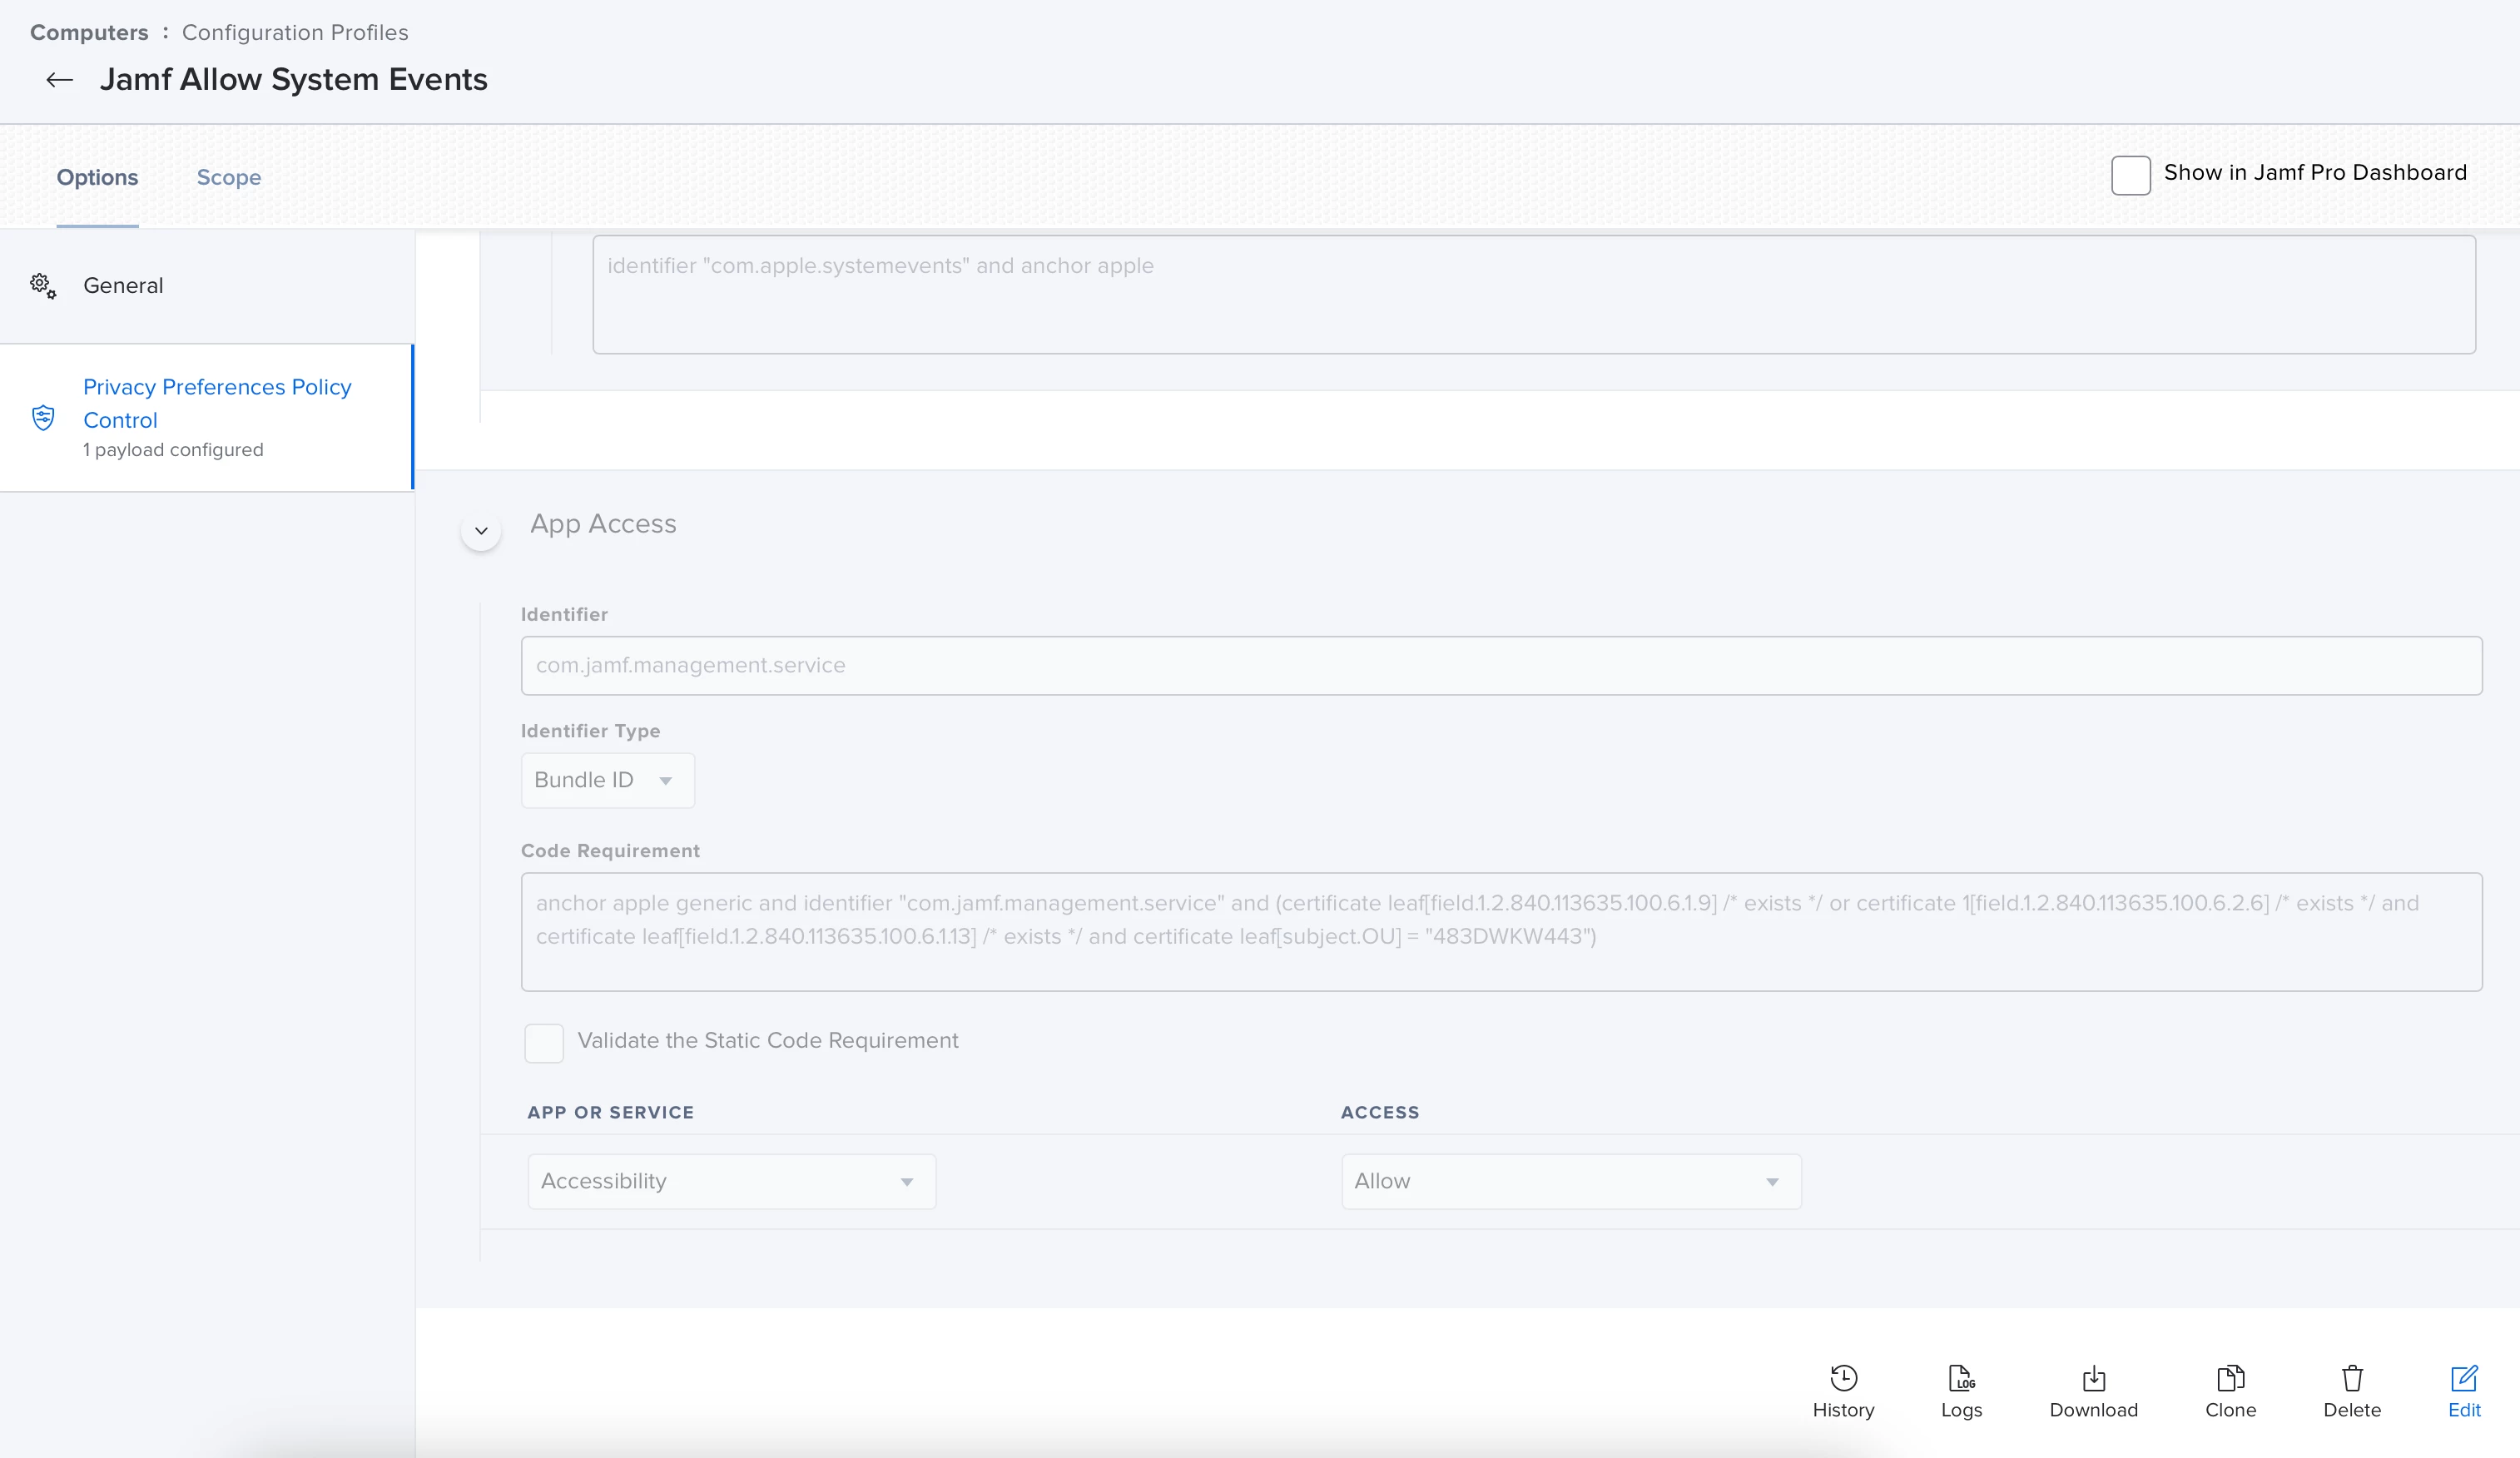
Task: Check Validate the Static Code Requirement
Action: click(544, 1042)
